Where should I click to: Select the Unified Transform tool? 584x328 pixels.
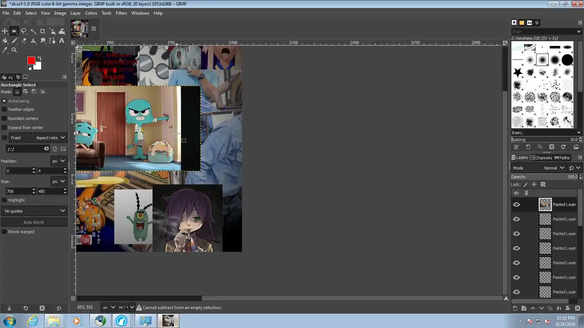(52, 31)
